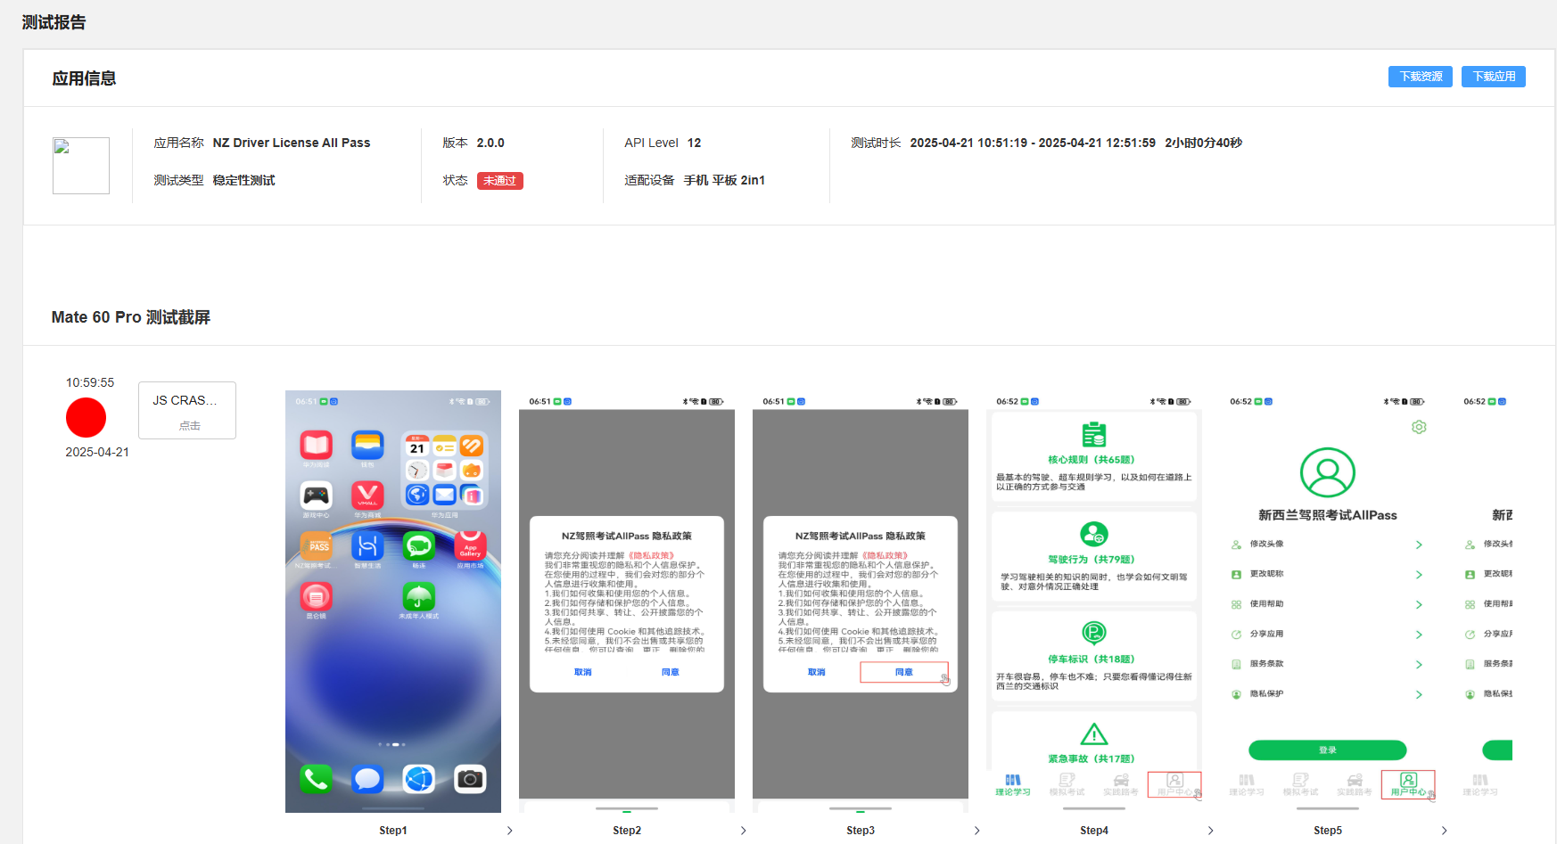Click the green 登录 button in Step5

point(1327,750)
